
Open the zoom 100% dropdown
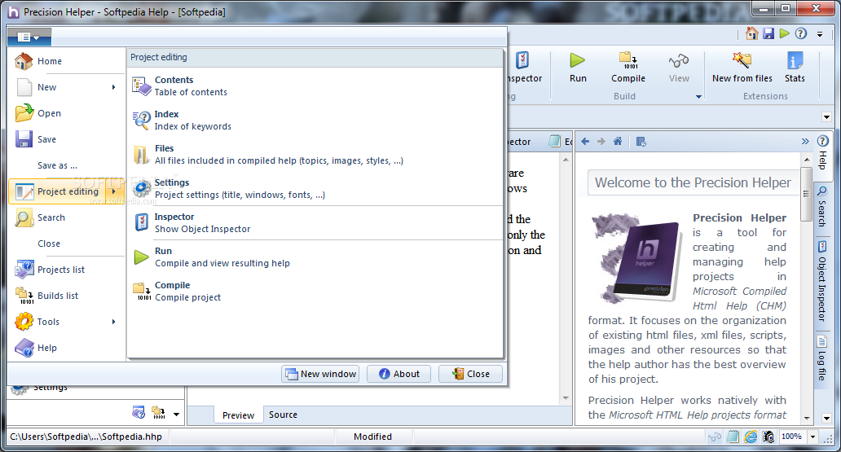point(813,437)
